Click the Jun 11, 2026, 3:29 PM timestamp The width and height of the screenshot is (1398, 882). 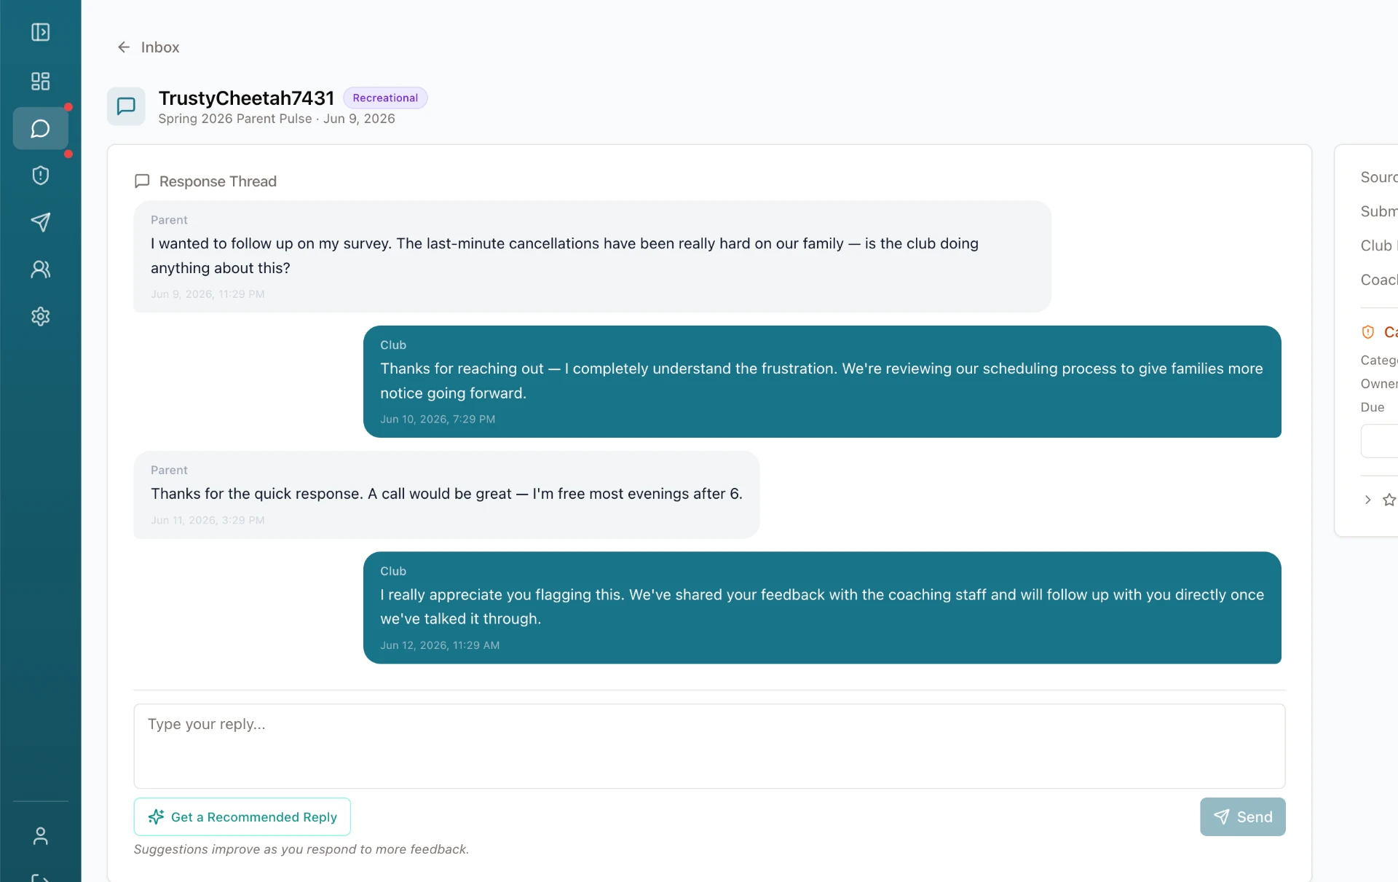tap(208, 520)
